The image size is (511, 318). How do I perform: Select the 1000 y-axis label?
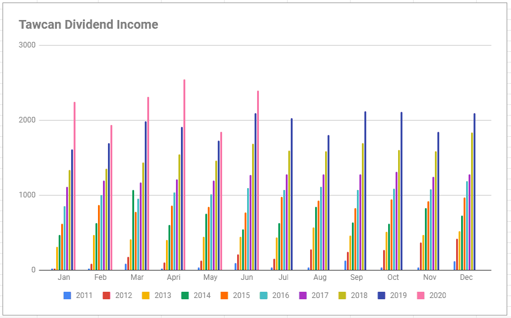pyautogui.click(x=27, y=196)
